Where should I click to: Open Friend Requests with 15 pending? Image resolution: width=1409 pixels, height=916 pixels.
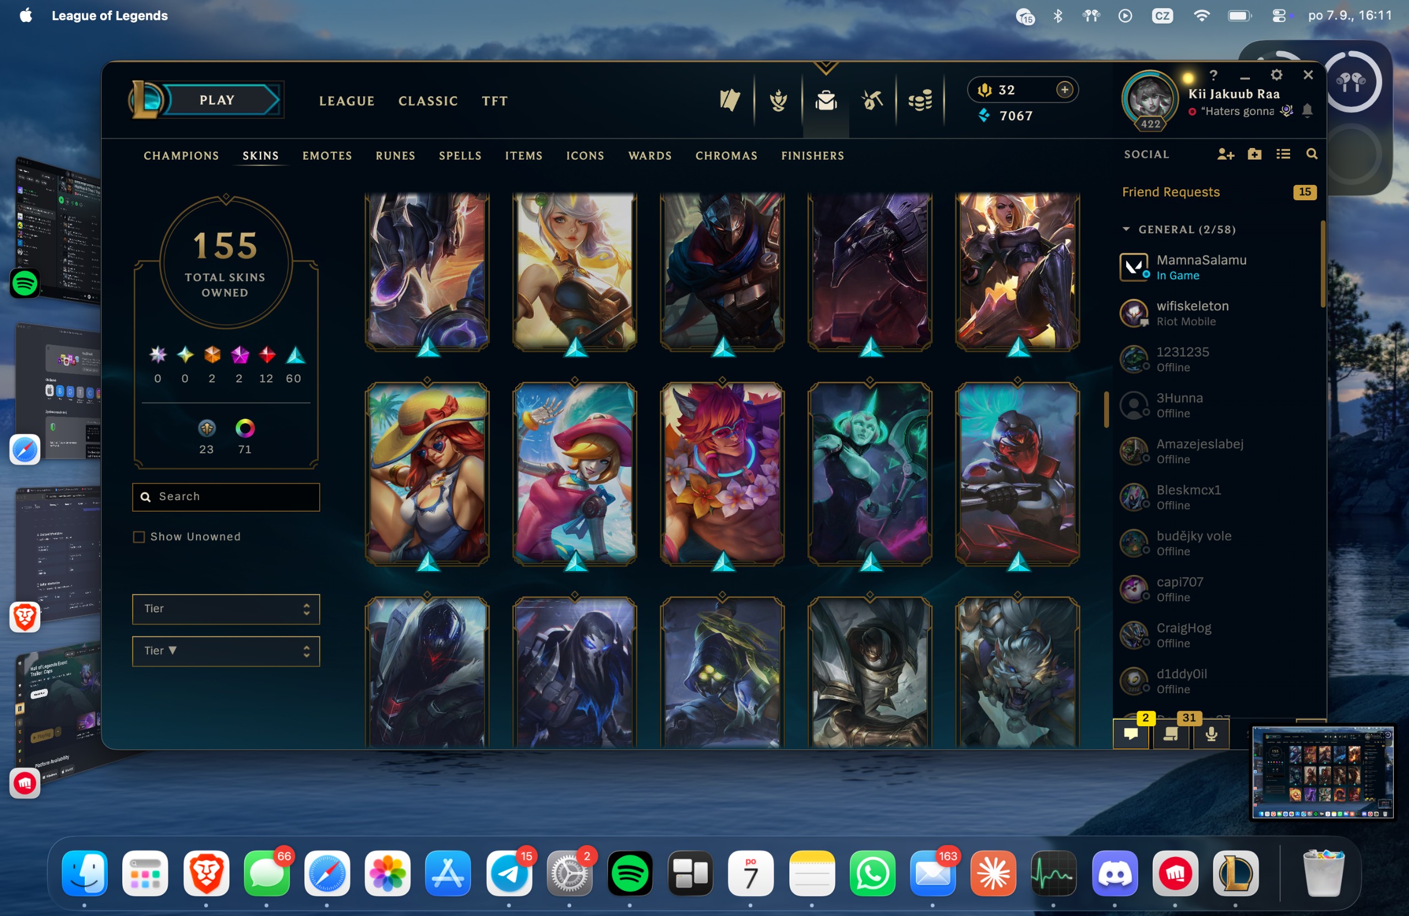coord(1219,191)
